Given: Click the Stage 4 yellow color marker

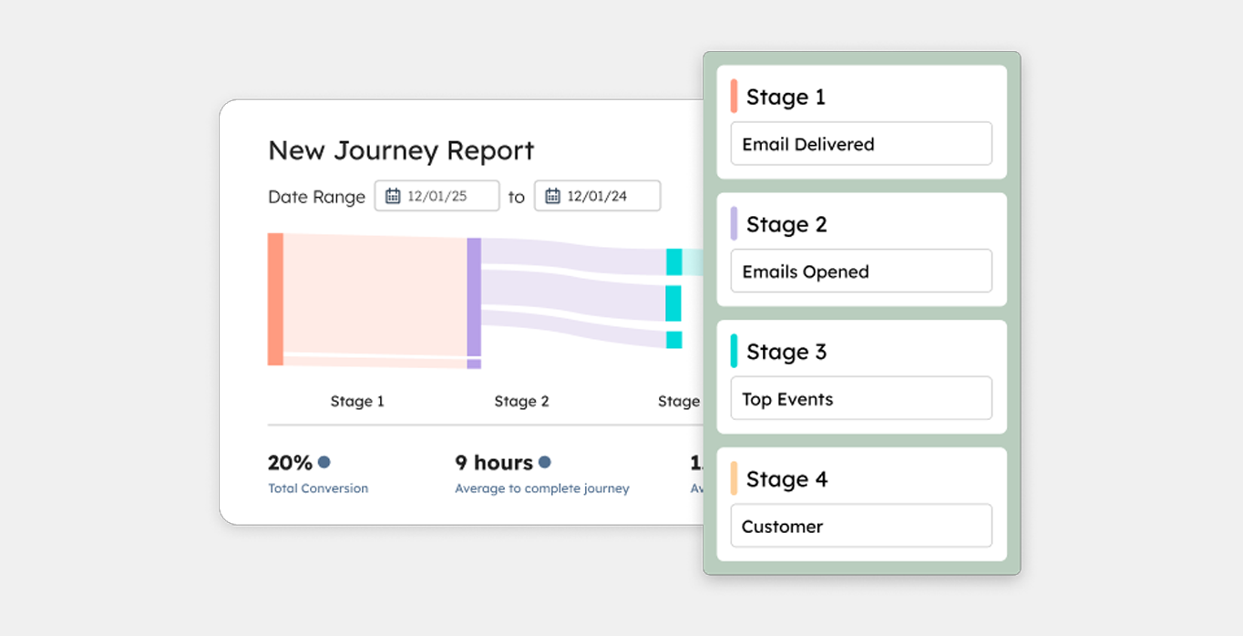Looking at the screenshot, I should tap(734, 479).
